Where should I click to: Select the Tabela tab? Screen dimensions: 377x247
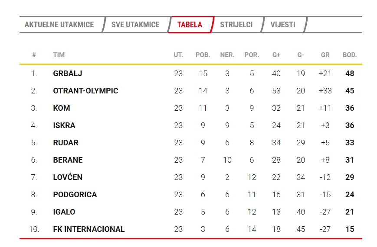pos(190,25)
